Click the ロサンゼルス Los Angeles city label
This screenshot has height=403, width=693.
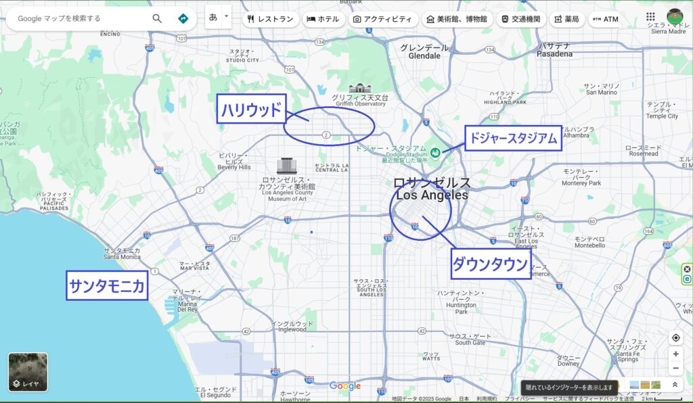coord(432,189)
